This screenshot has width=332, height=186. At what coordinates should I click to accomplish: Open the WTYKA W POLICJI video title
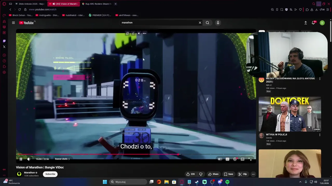tap(276, 135)
